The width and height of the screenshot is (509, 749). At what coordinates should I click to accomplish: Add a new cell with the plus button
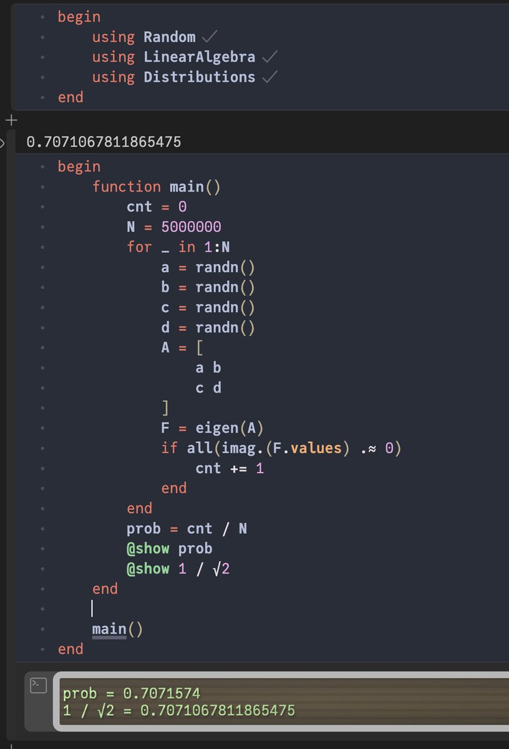tap(11, 120)
